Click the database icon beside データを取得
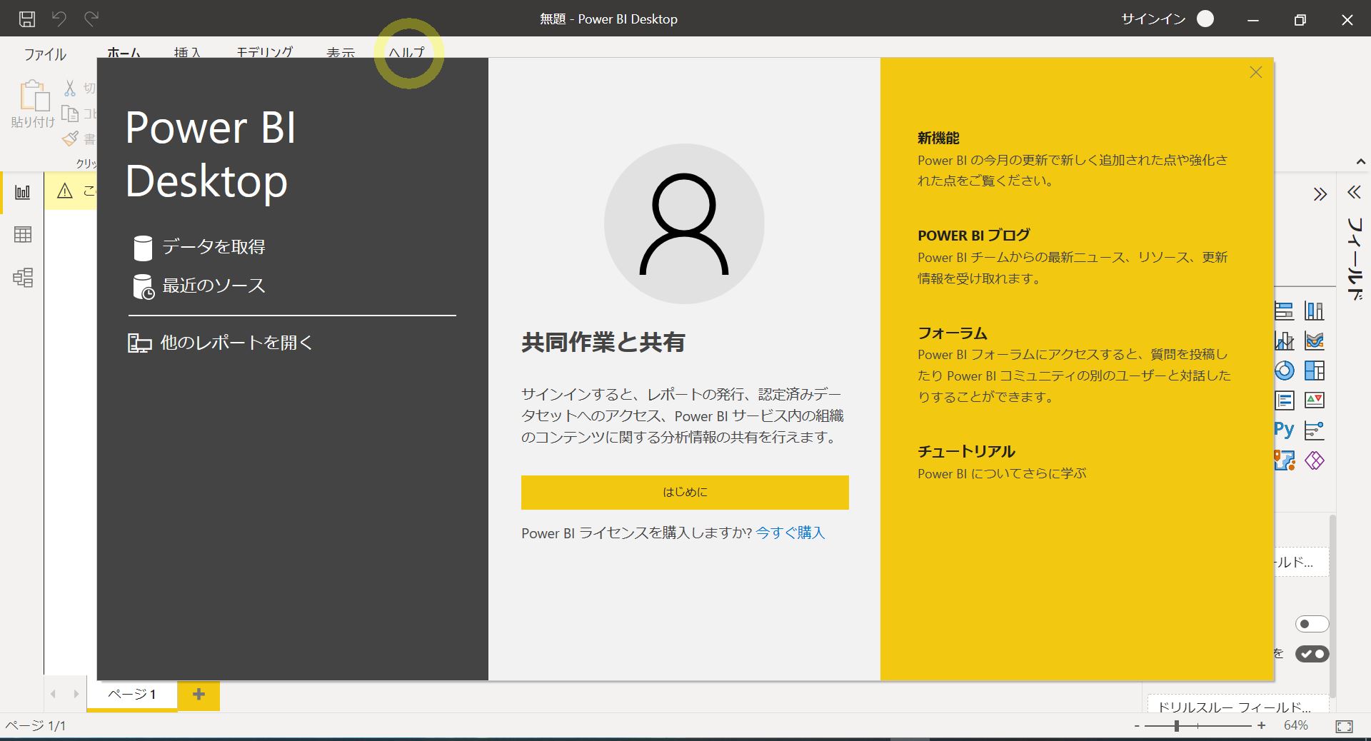 pos(143,248)
